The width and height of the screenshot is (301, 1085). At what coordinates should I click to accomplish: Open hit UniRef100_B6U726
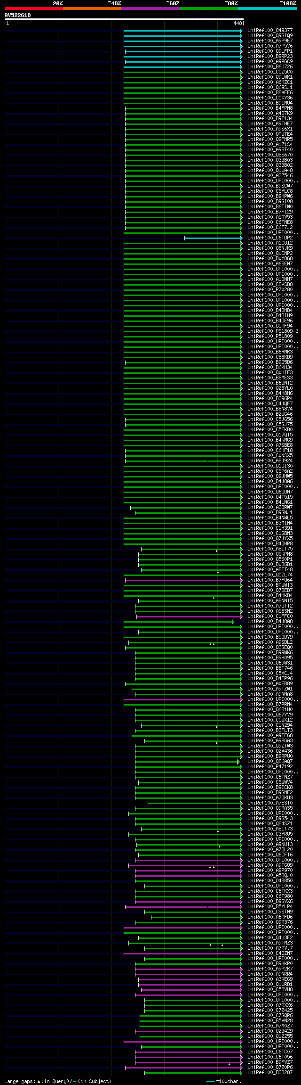tap(270, 67)
